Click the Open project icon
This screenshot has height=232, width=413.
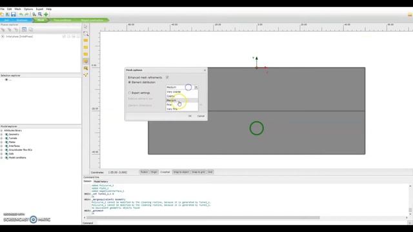point(7,14)
